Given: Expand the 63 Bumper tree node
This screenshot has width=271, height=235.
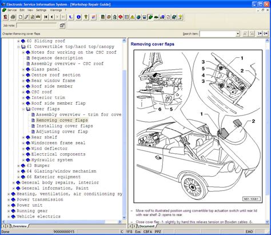Looking at the screenshot, I should 18,166.
